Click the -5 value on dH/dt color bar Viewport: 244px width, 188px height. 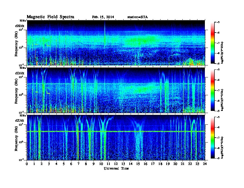(218, 22)
